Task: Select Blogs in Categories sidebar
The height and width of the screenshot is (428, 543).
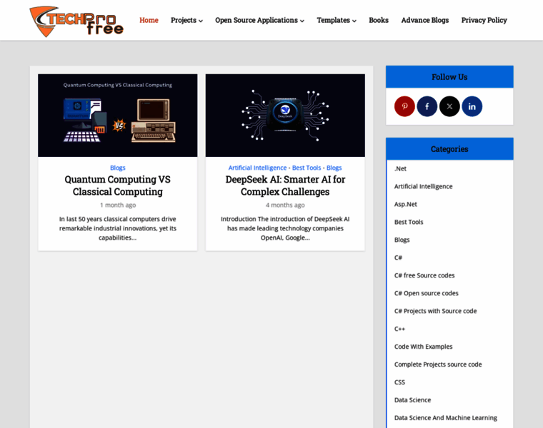Action: [x=402, y=240]
